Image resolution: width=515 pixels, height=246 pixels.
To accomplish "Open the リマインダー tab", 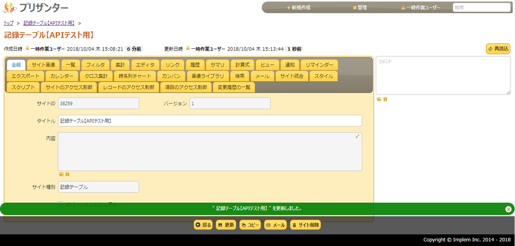I will coord(319,65).
